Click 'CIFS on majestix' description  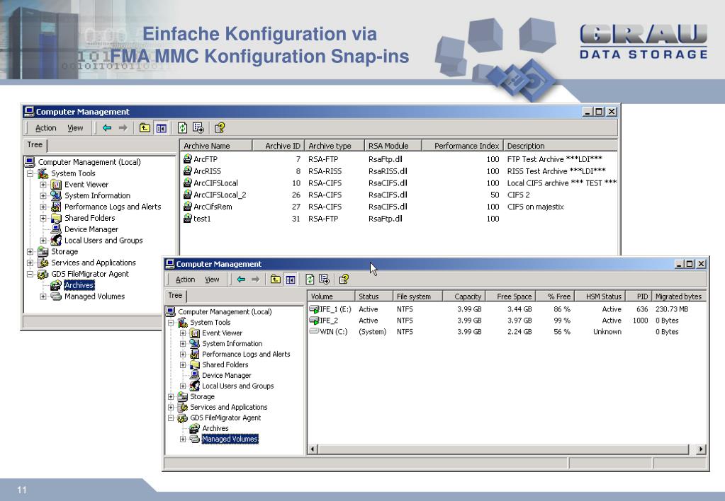536,207
